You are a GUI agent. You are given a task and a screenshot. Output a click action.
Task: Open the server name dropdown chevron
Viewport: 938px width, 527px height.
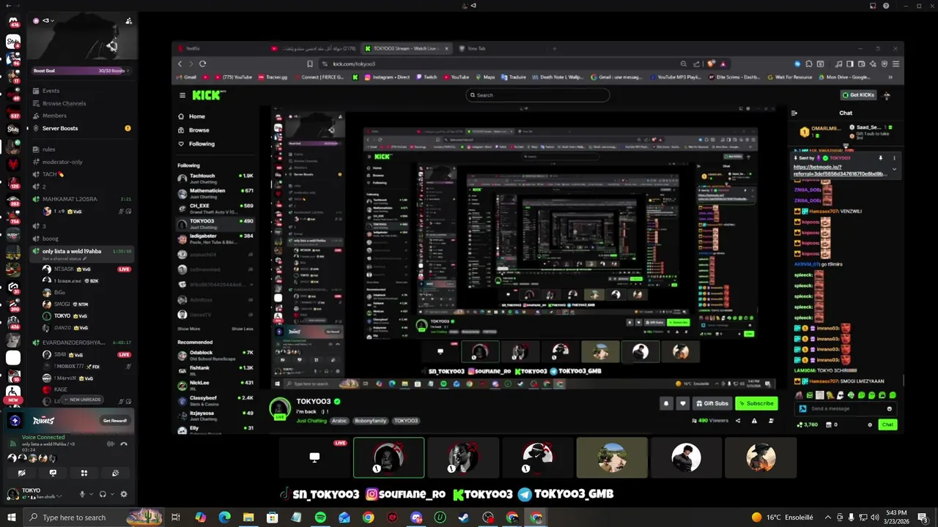pyautogui.click(x=52, y=20)
